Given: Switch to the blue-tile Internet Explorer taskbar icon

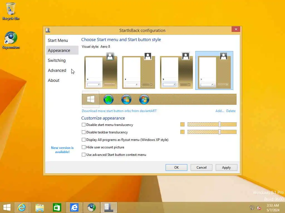Looking at the screenshot, I should pyautogui.click(x=74, y=207).
